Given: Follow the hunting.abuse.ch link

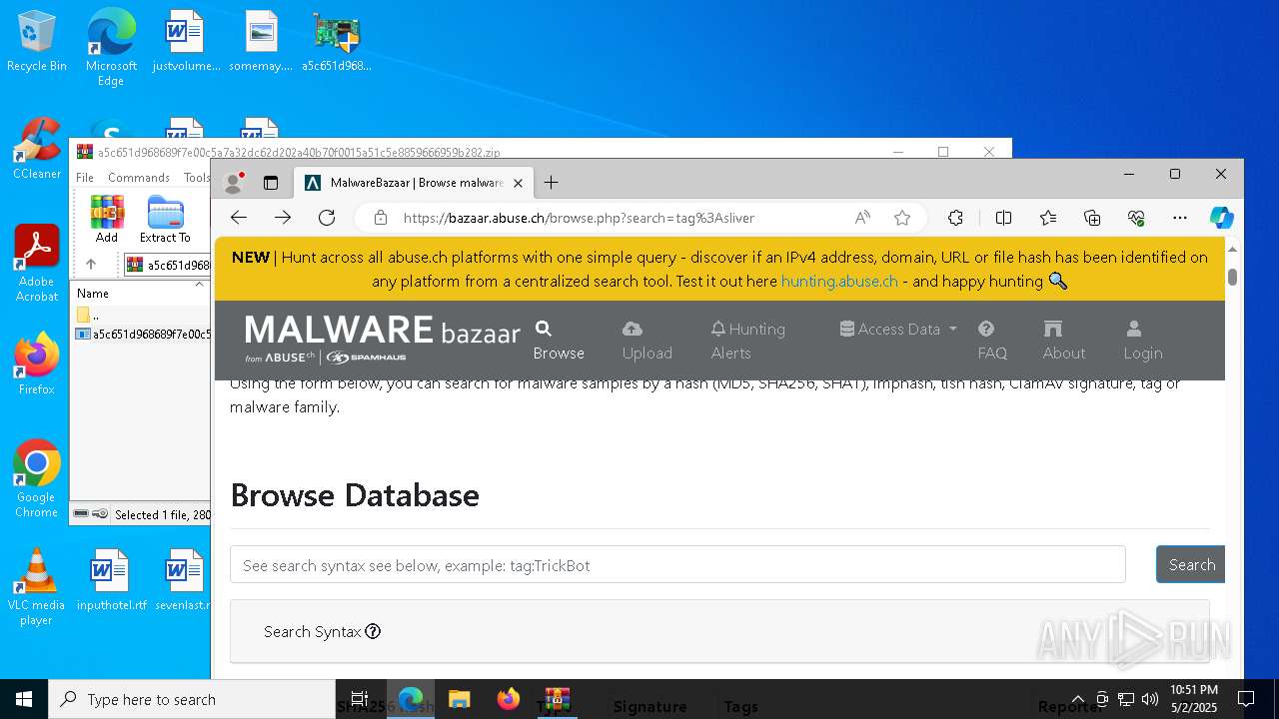Looking at the screenshot, I should [839, 282].
